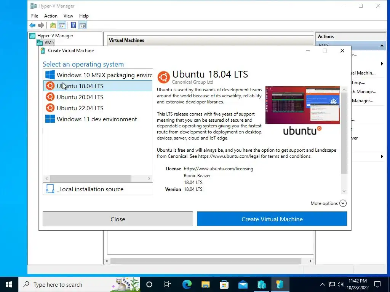The width and height of the screenshot is (390, 292).
Task: Open Task View on taskbar
Action: coord(168,284)
